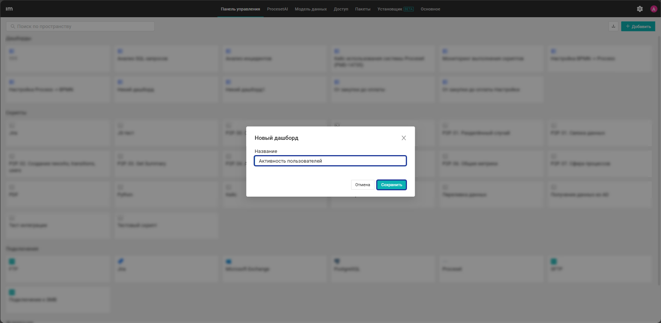
Task: Click the download icon near Добавить
Action: pyautogui.click(x=613, y=26)
